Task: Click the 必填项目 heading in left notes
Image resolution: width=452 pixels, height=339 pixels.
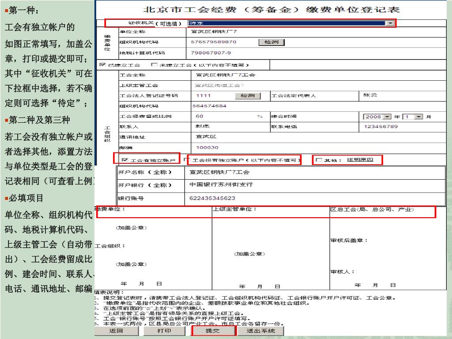Action: pos(26,198)
